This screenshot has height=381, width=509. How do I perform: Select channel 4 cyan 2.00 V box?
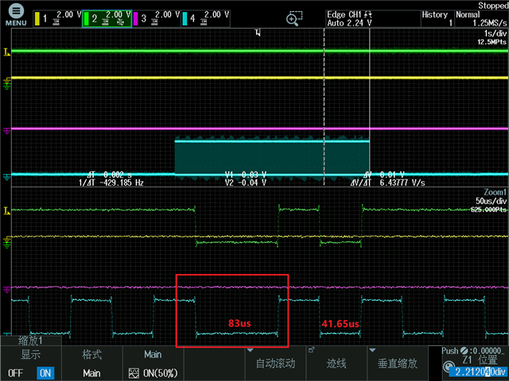coord(205,18)
